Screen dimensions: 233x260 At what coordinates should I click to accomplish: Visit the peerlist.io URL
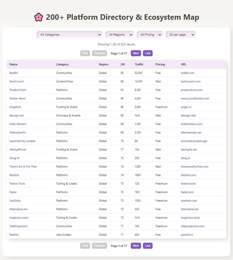(187, 235)
